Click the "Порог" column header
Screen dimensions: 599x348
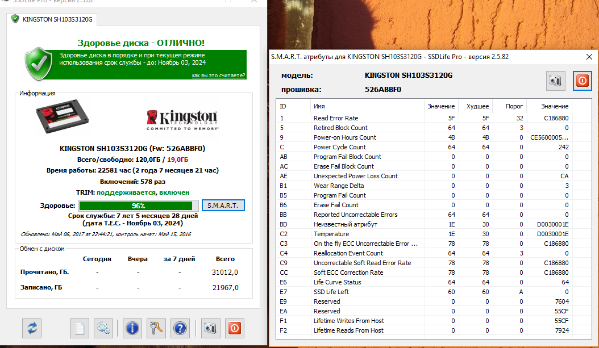[x=514, y=106]
